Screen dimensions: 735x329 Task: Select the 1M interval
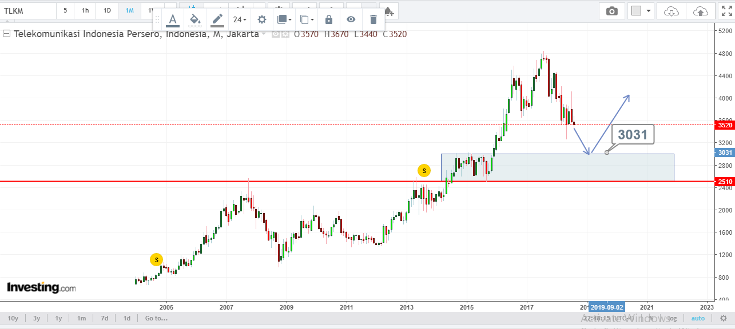click(x=130, y=10)
